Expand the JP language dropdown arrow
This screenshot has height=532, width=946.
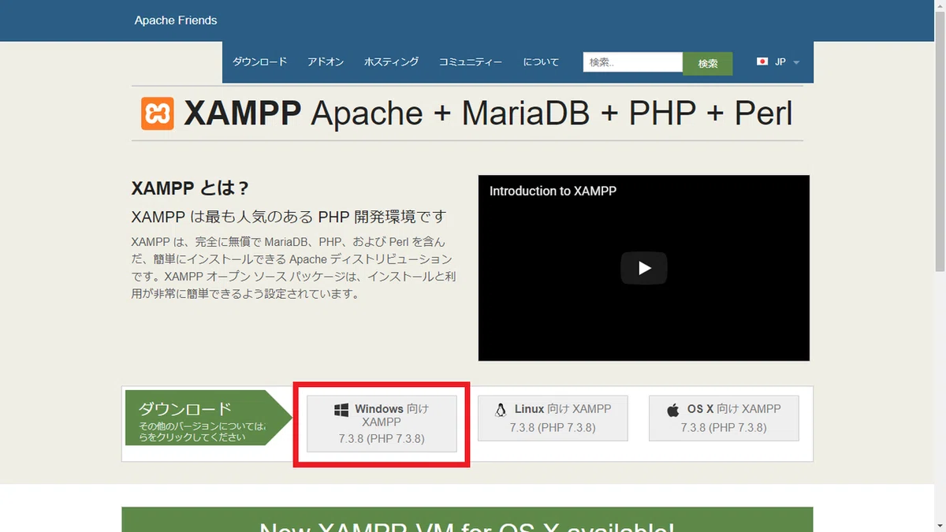(x=796, y=62)
